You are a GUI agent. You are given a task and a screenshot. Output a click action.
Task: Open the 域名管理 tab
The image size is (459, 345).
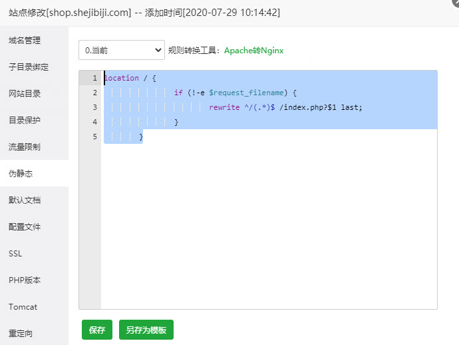click(25, 41)
